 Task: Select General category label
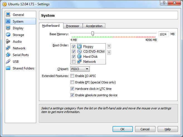pyautogui.click(x=18, y=15)
